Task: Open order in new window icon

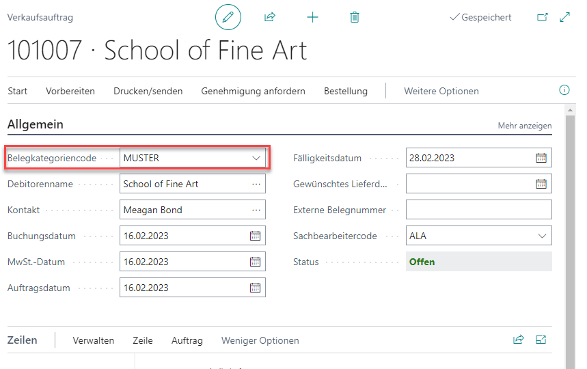Action: [543, 17]
